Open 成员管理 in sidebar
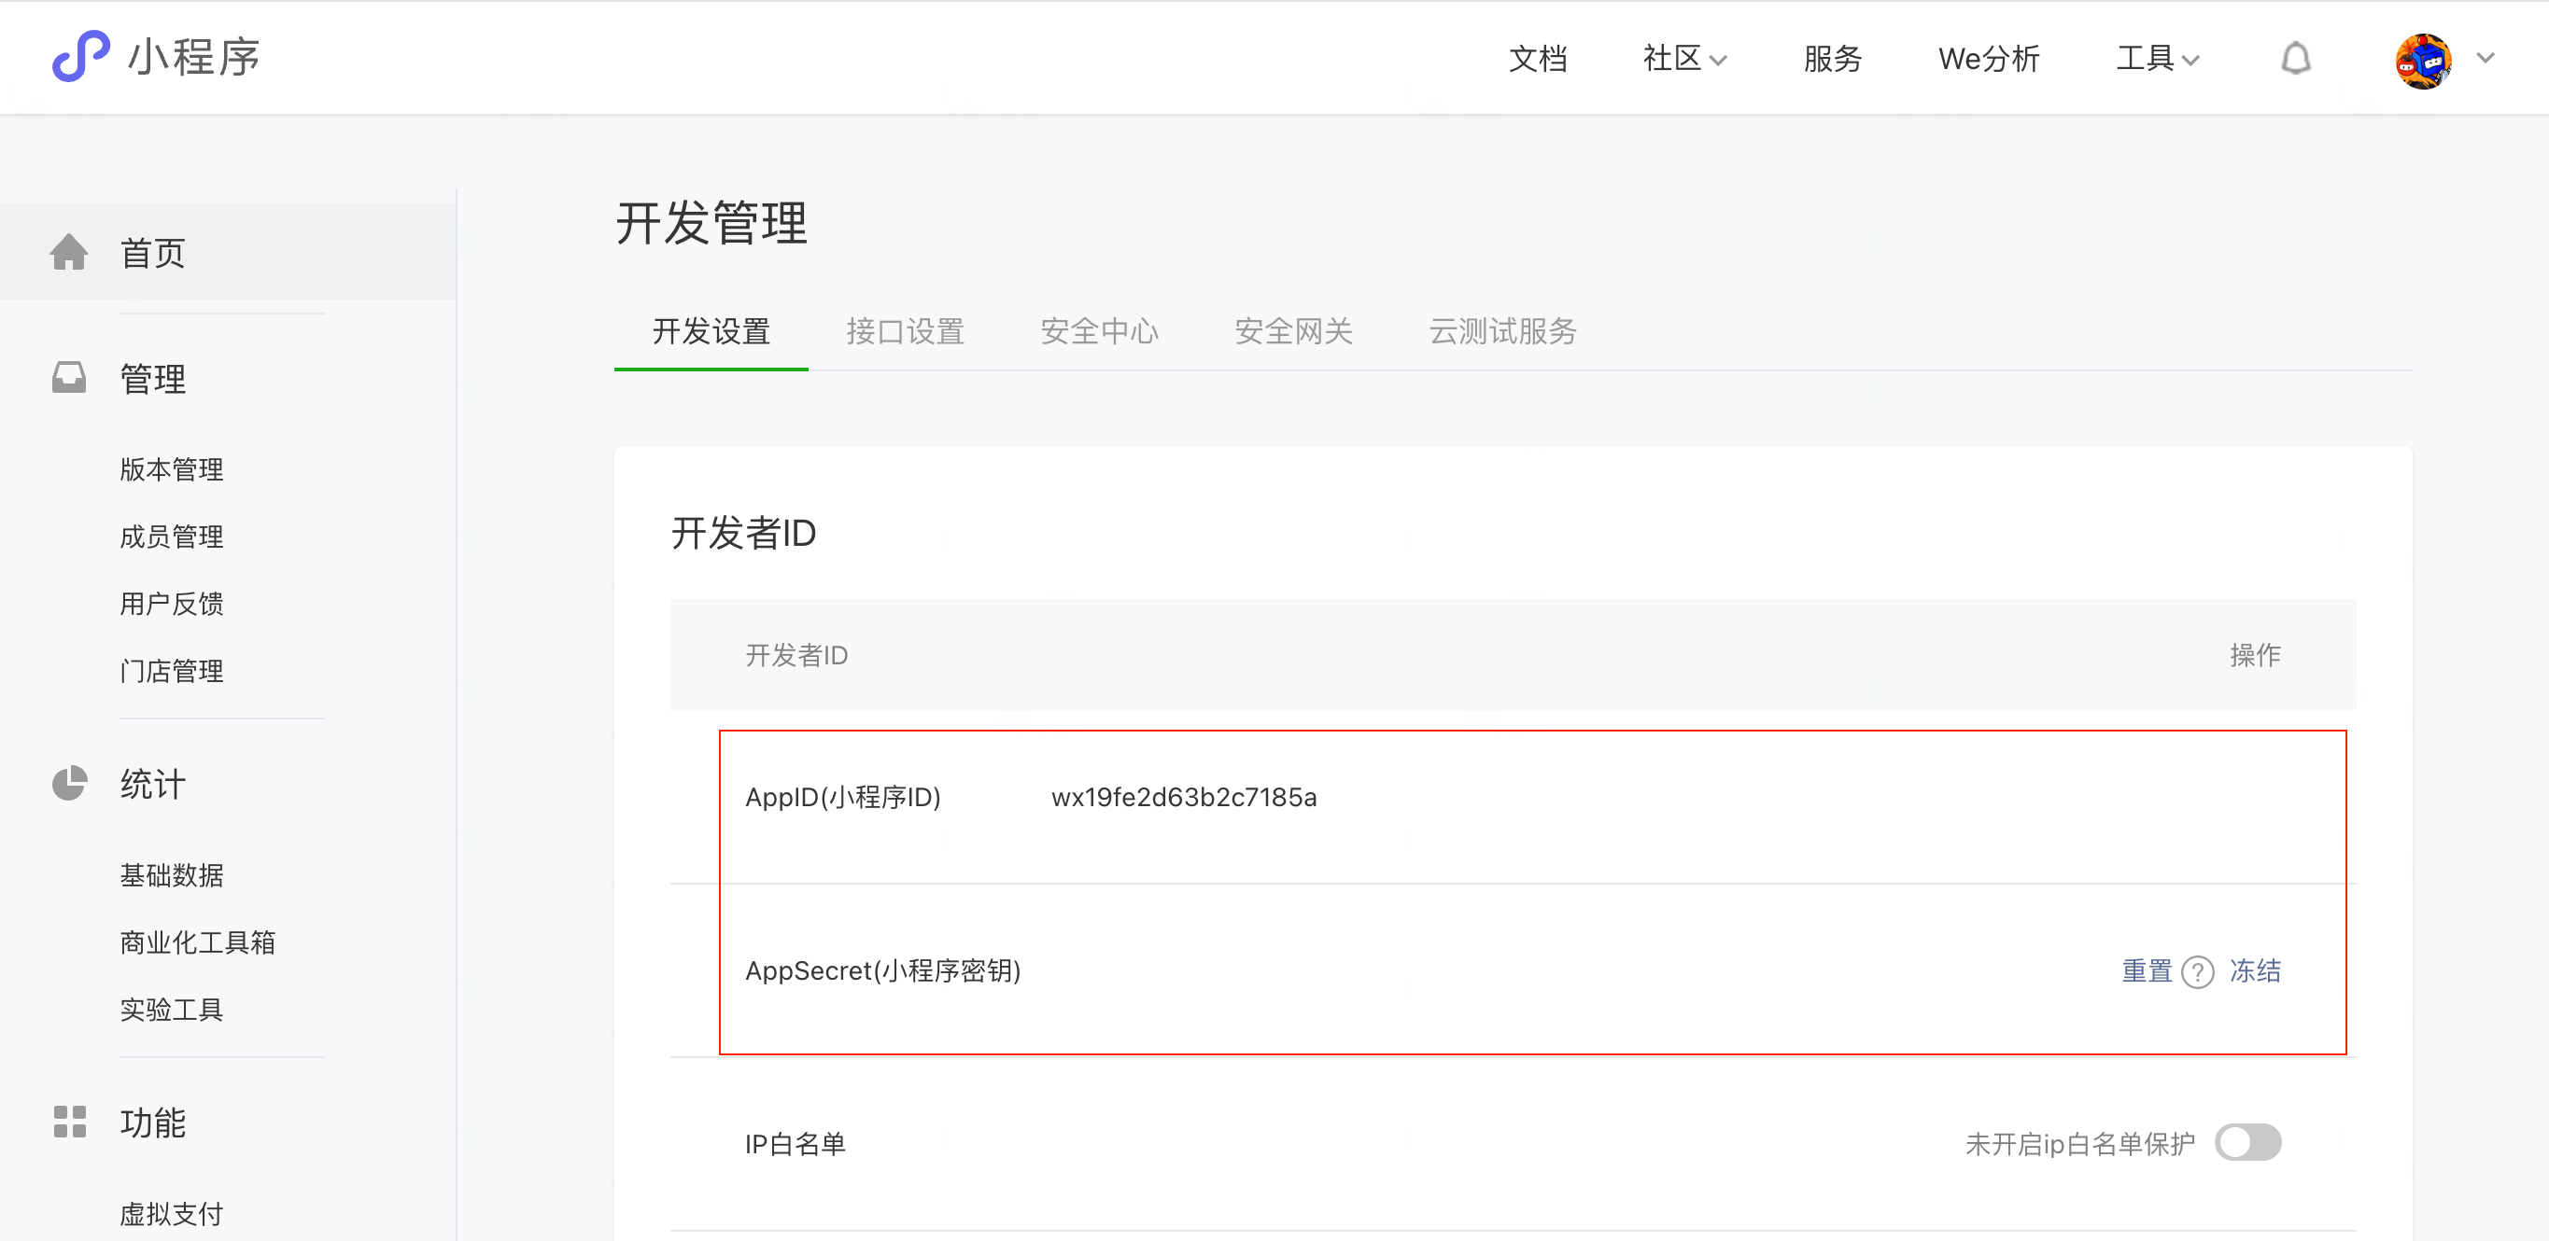Image resolution: width=2549 pixels, height=1241 pixels. point(172,536)
